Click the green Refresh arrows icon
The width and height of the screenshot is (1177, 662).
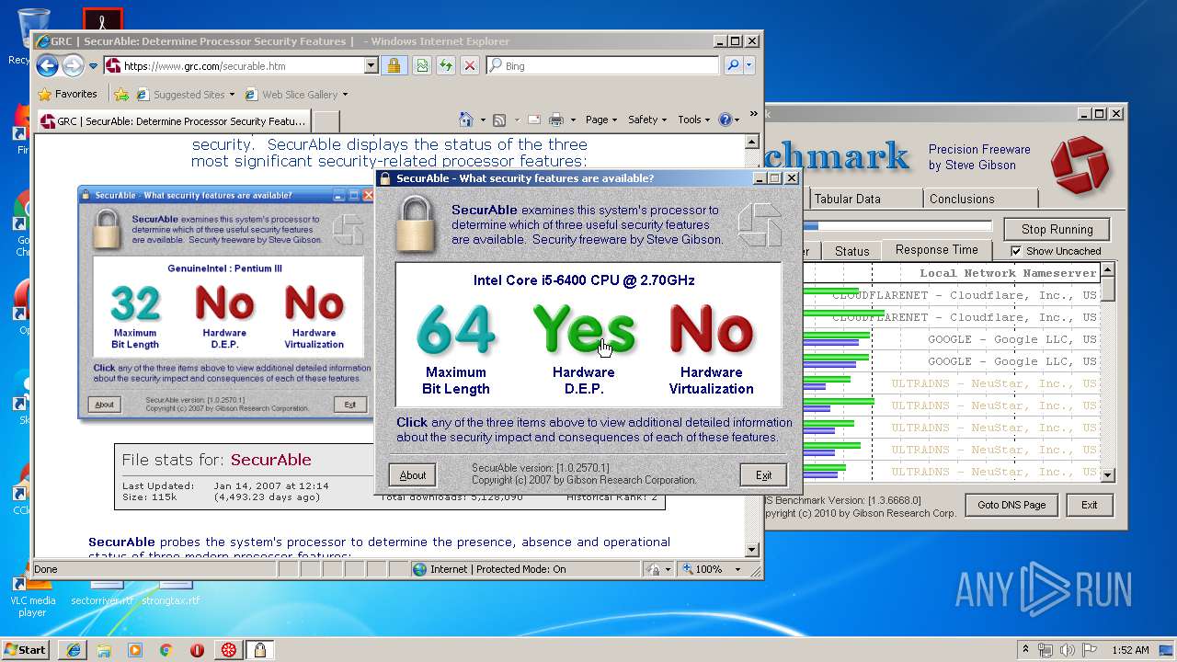[446, 65]
